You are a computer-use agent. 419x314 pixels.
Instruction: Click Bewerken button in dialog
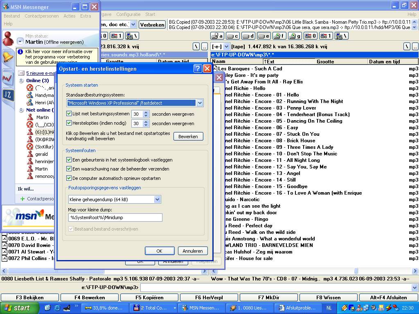point(188,137)
